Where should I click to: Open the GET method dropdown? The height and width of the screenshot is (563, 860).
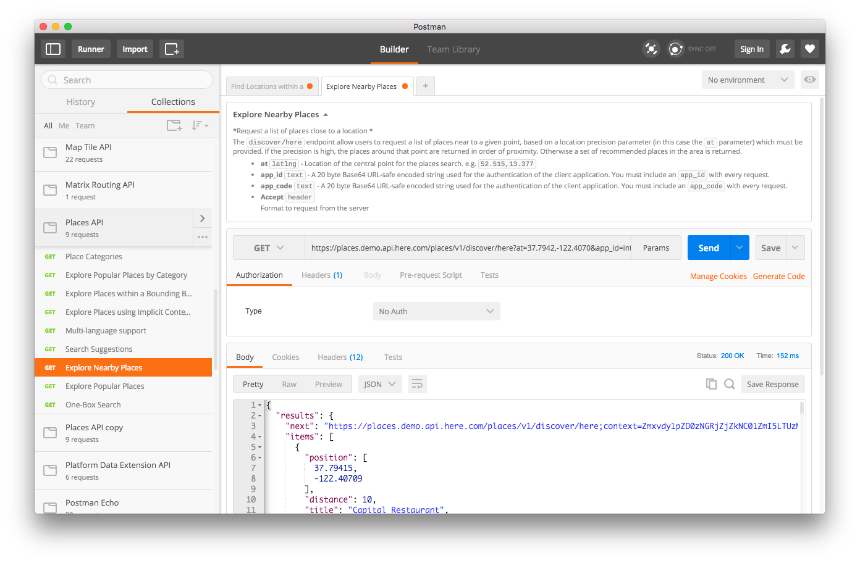coord(269,248)
